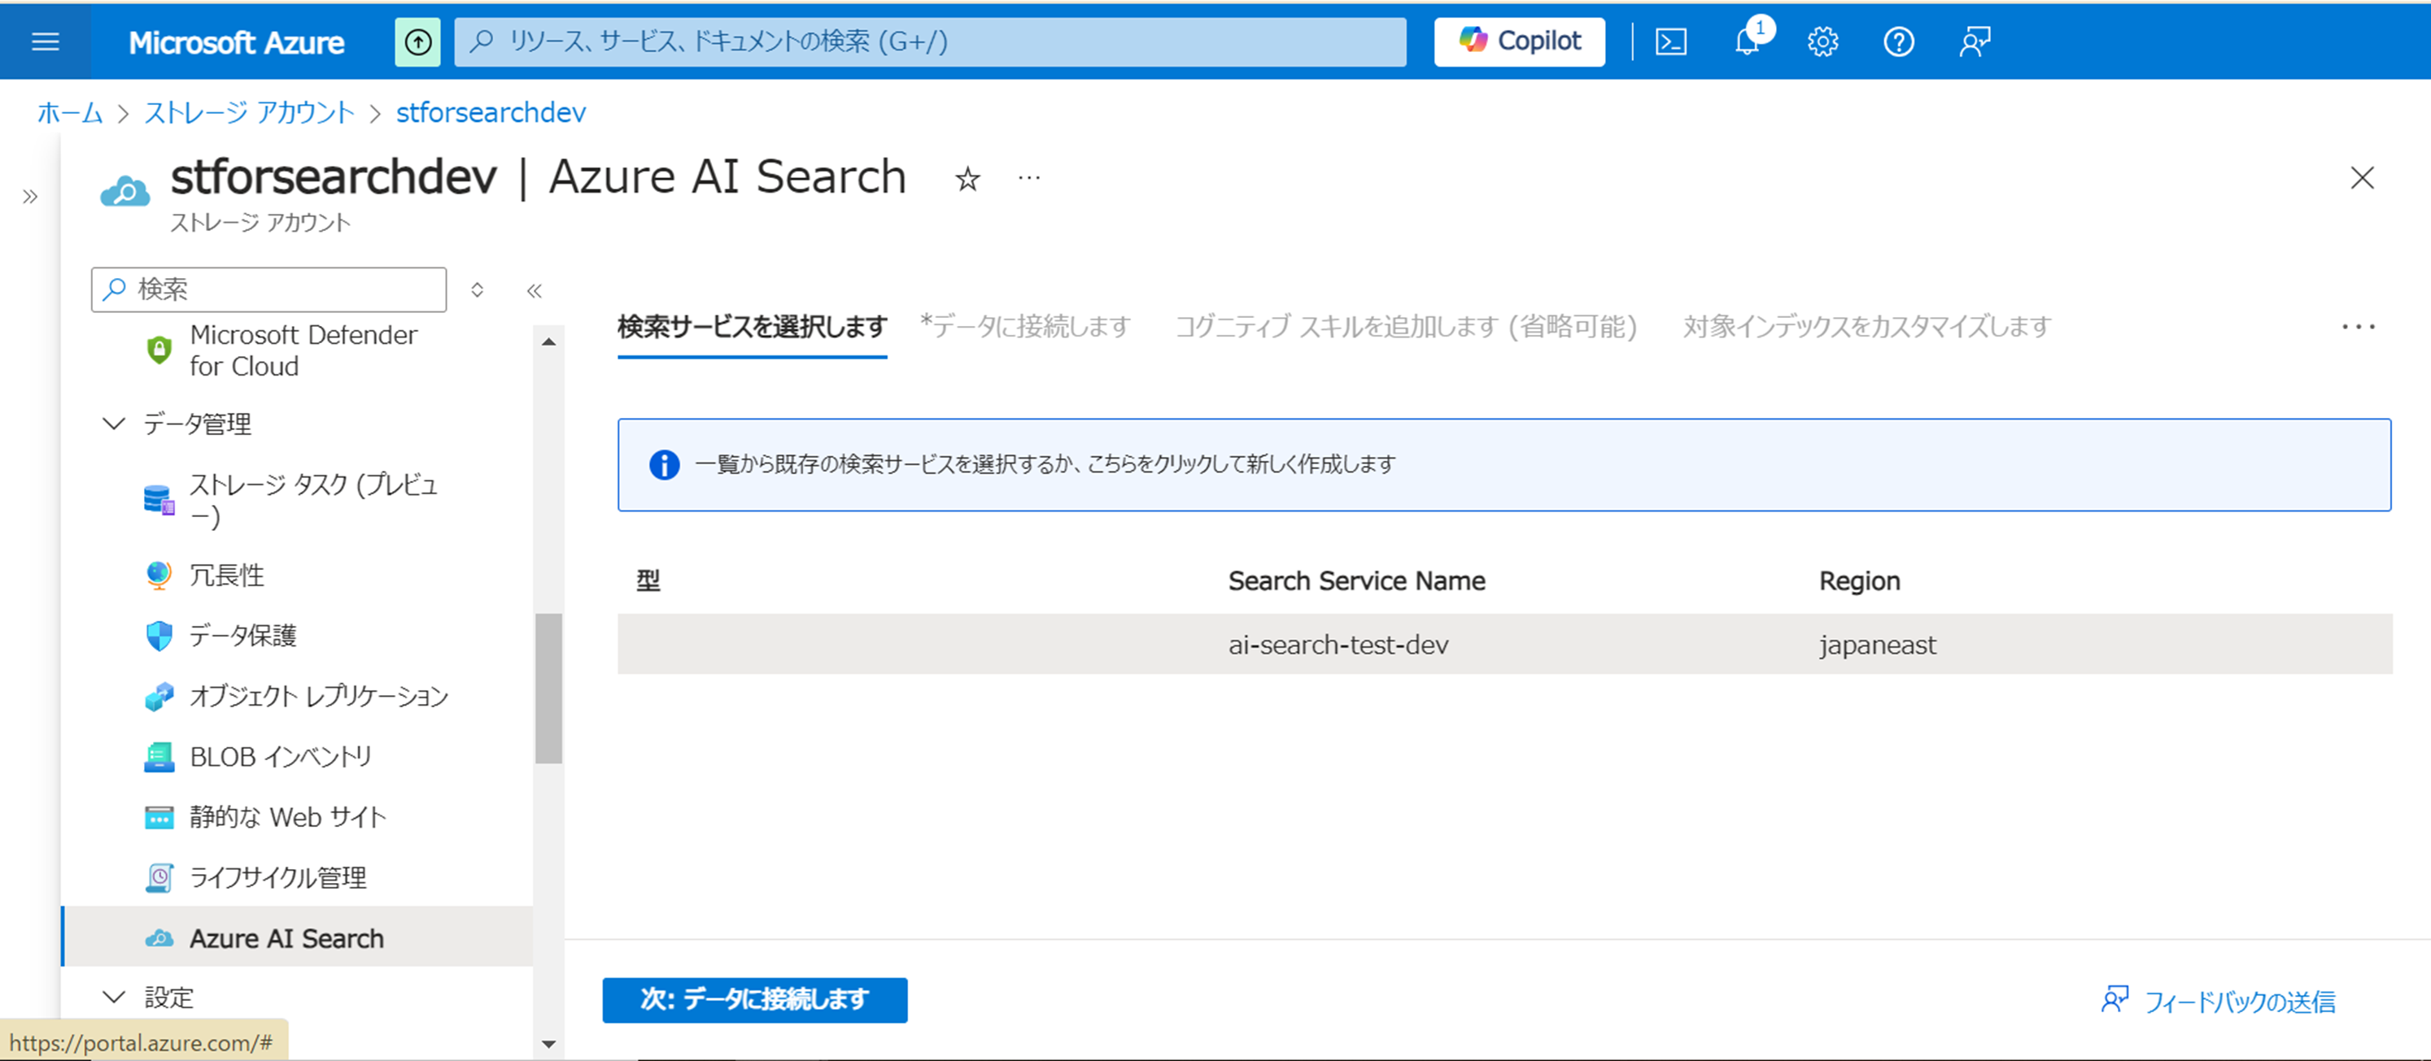Click 次: データに接続します button
Viewport: 2431px width, 1061px height.
[x=755, y=1000]
